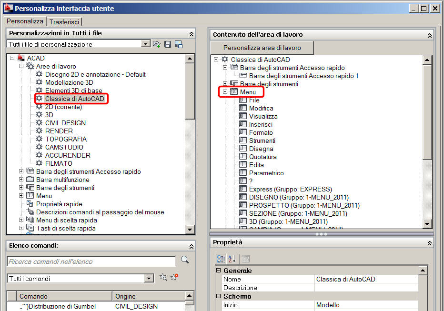Click the magnifier icon beside command search
Viewport: 444px width, 311px height.
(x=185, y=260)
